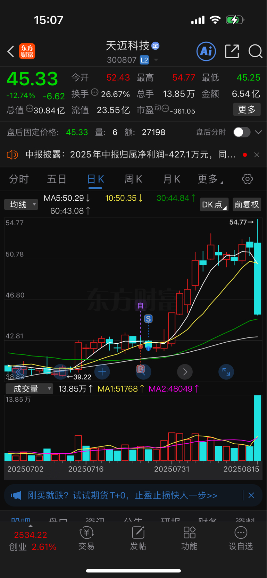Viewport: 267px width, 578px height.
Task: Open the Ai assistant icon
Action: pos(206,51)
